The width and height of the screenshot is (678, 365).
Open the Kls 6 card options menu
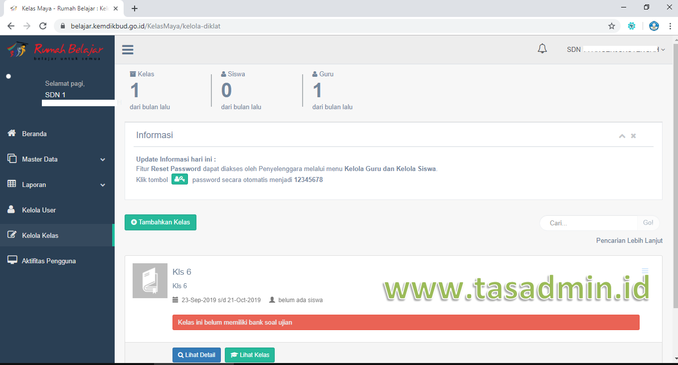pos(645,271)
